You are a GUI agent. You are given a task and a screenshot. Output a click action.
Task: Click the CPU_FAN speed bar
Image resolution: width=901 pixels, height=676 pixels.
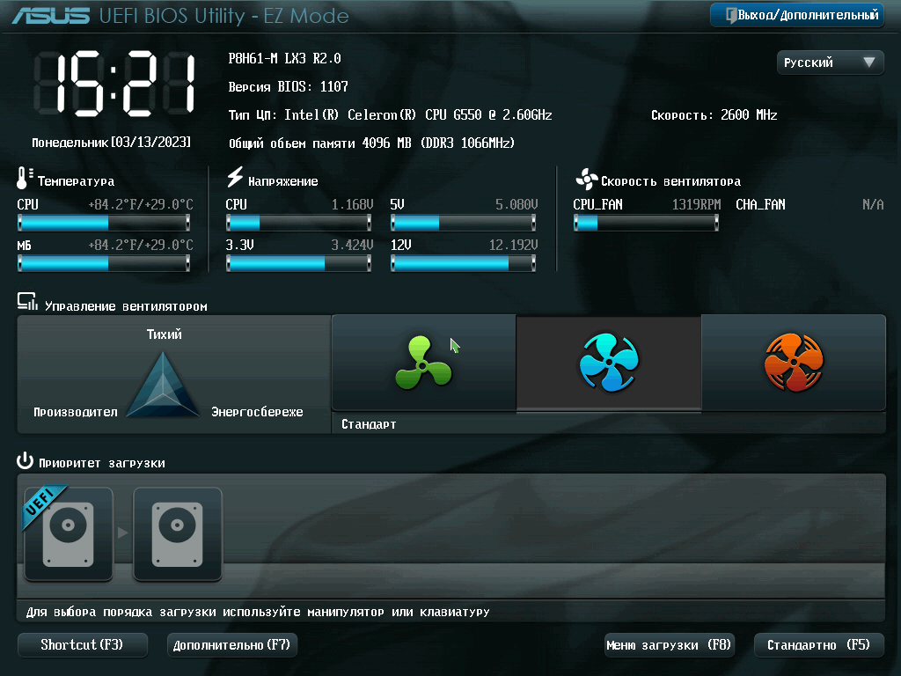647,223
